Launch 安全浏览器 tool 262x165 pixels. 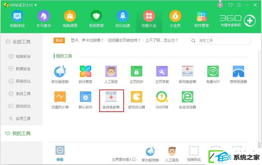click(187, 100)
